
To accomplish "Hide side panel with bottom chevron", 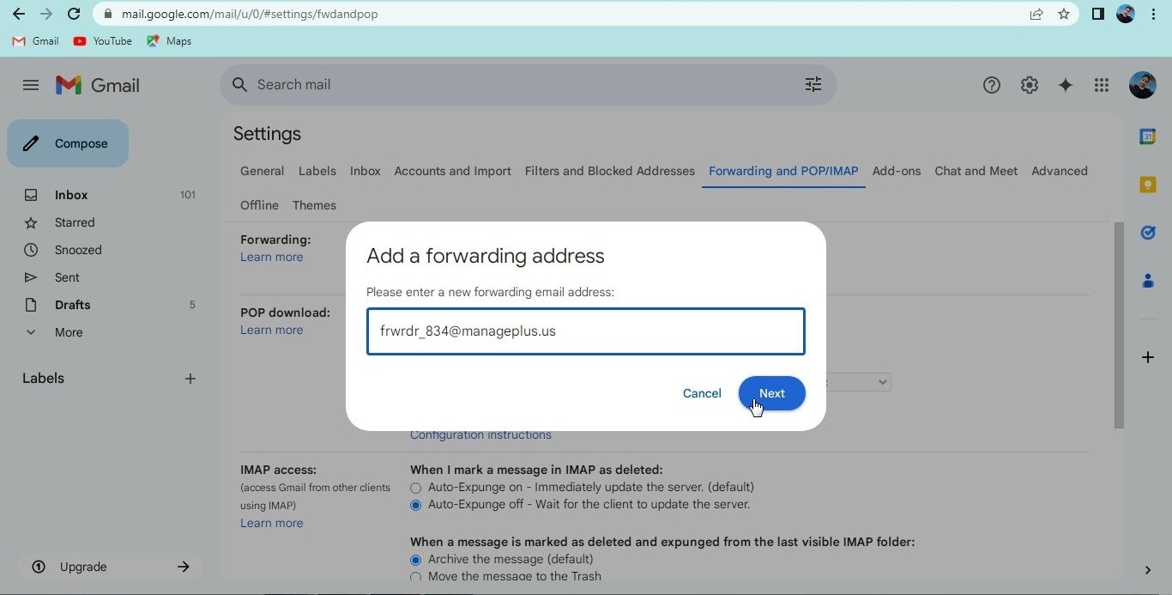I will pos(1148,570).
